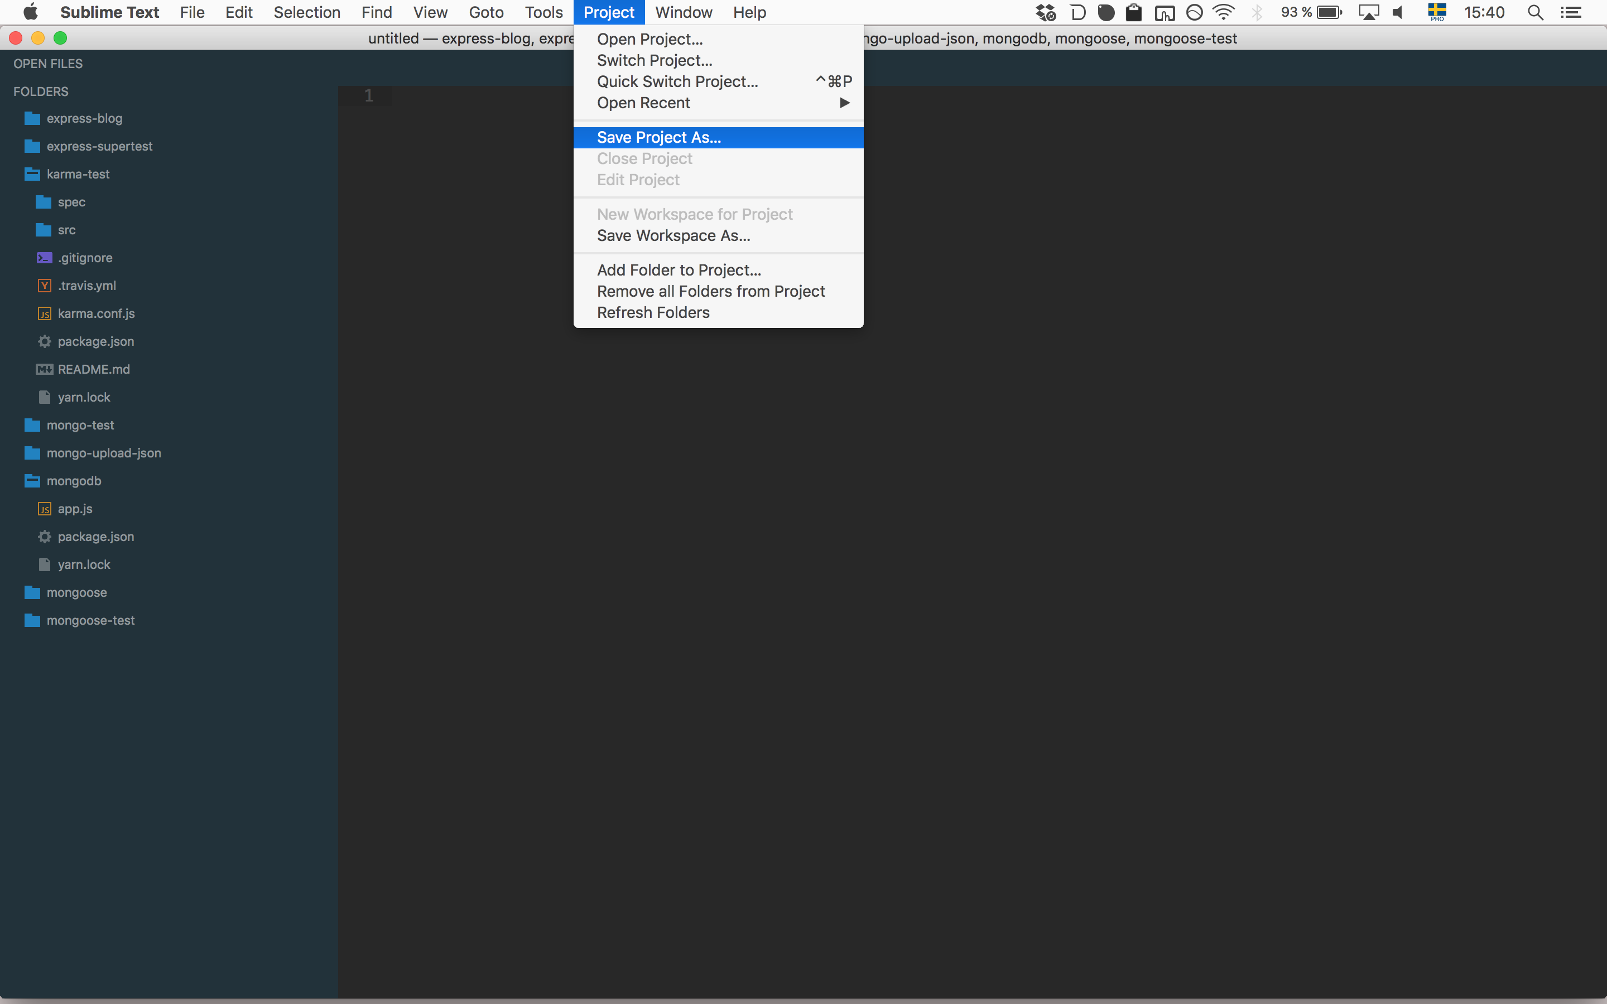Click the karma.conf.js JavaScript file icon

(x=45, y=313)
